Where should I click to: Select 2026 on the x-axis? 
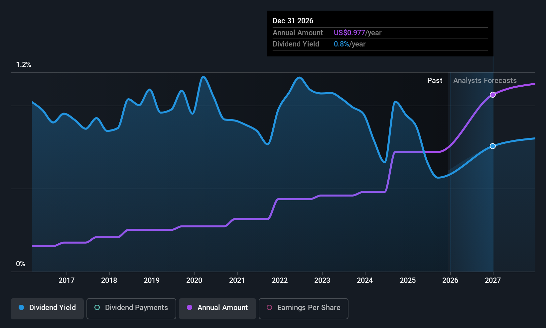pyautogui.click(x=450, y=281)
